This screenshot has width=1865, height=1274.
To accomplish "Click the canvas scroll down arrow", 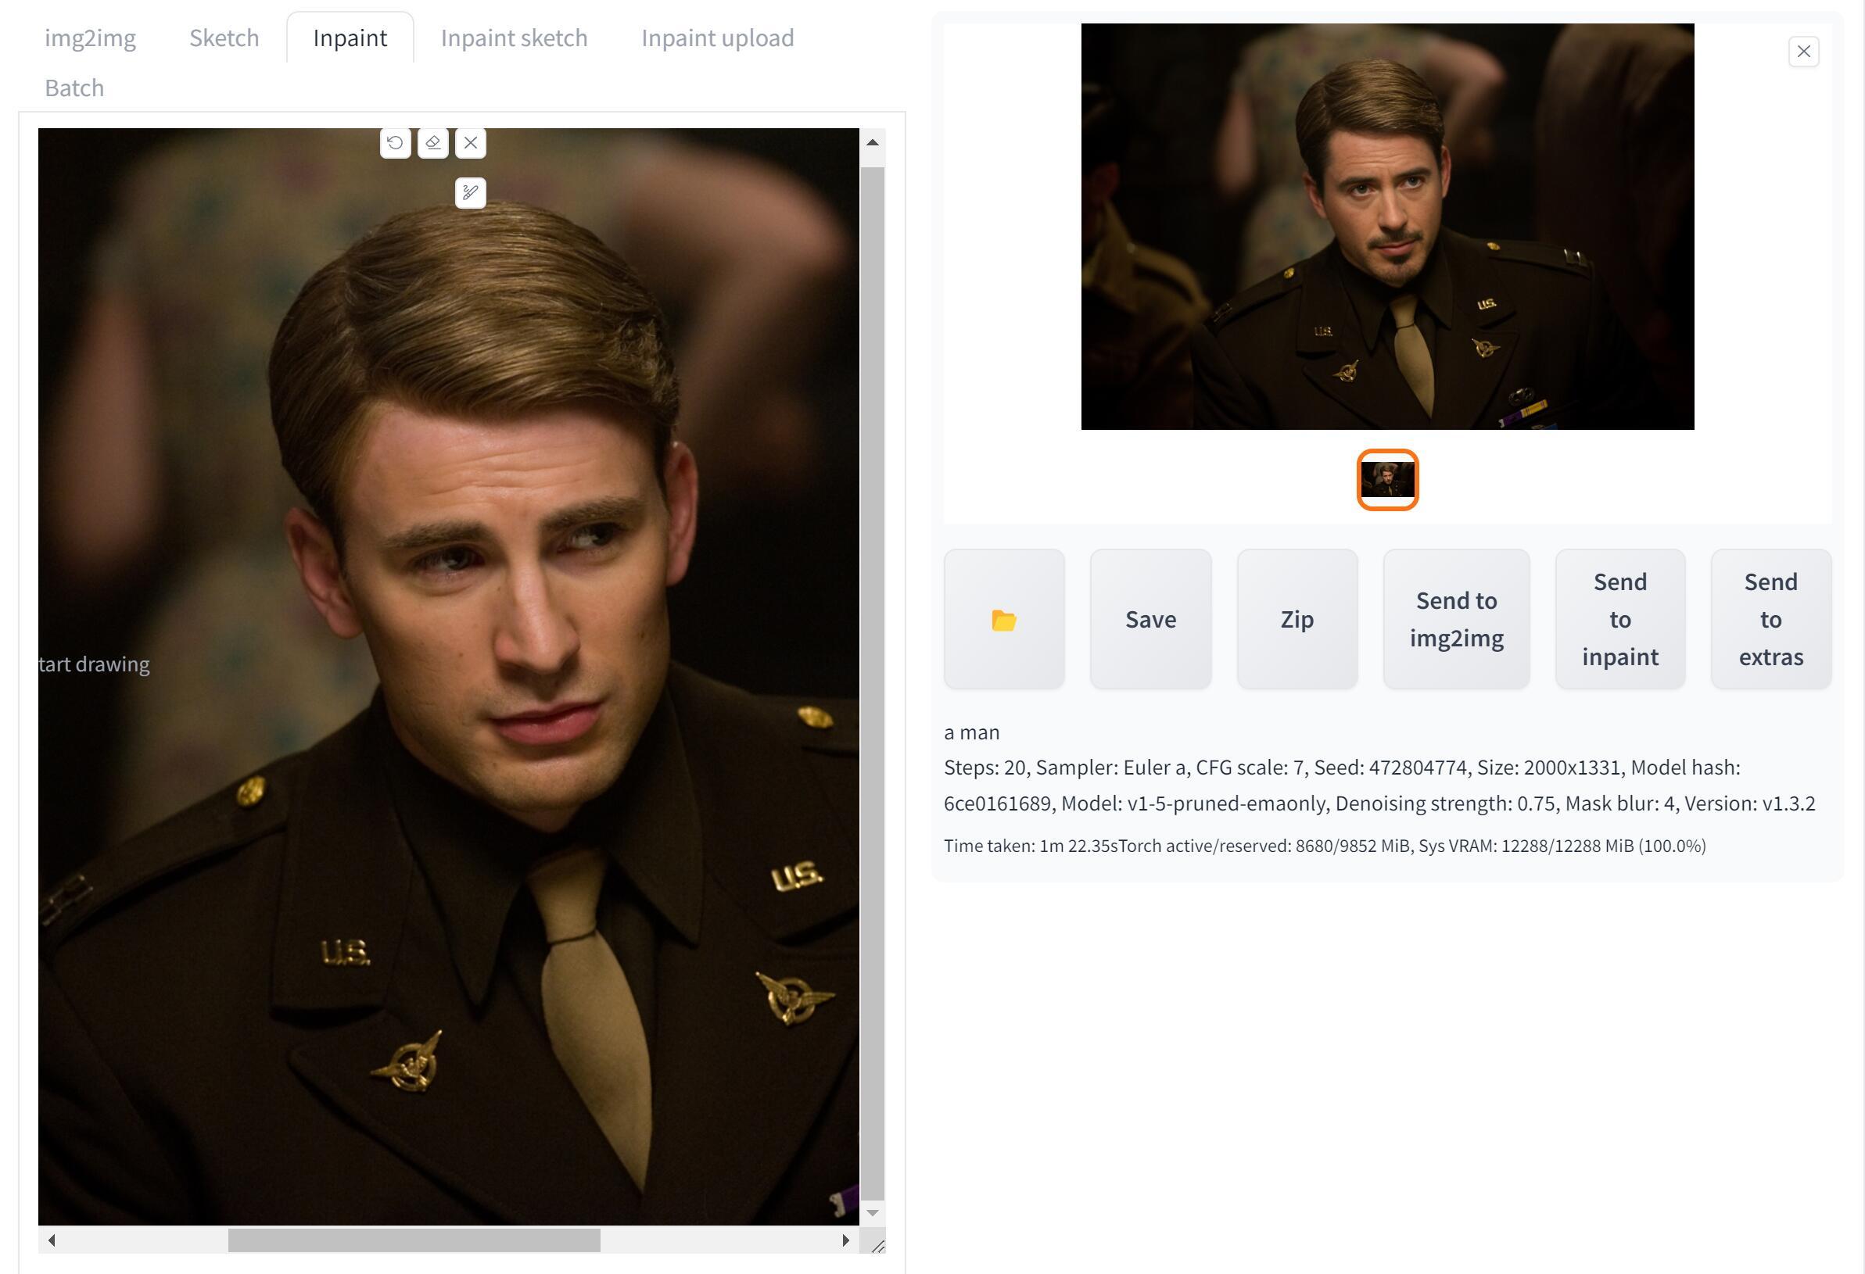I will 873,1212.
